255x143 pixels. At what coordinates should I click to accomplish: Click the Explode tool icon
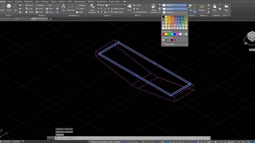point(57,9)
